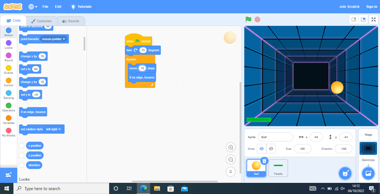Delete the Ball sprite with the trash icon
The height and width of the screenshot is (194, 380).
[x=264, y=161]
